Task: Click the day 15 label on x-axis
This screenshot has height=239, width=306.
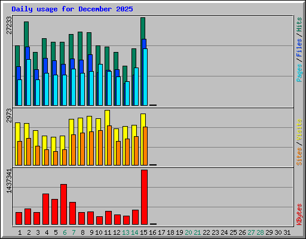Action: pyautogui.click(x=143, y=232)
